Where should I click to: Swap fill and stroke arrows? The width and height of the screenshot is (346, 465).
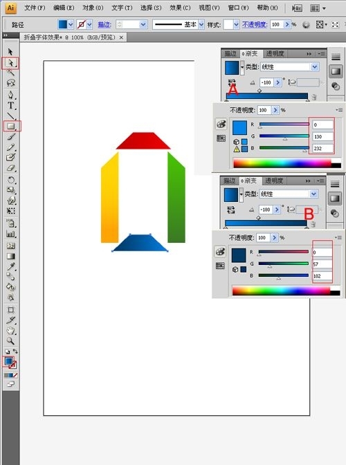15,352
